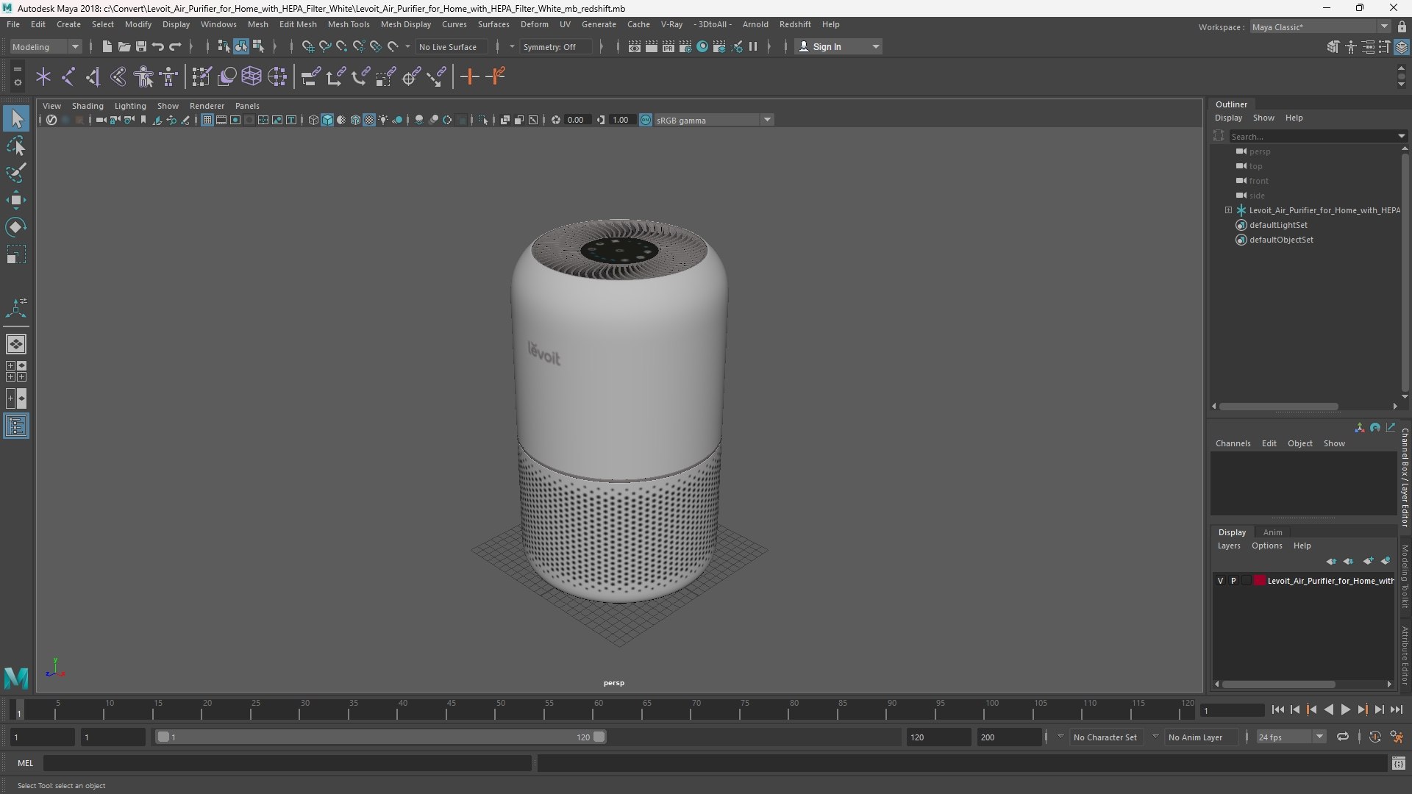
Task: Open the Modeling menu set dropdown
Action: click(46, 46)
